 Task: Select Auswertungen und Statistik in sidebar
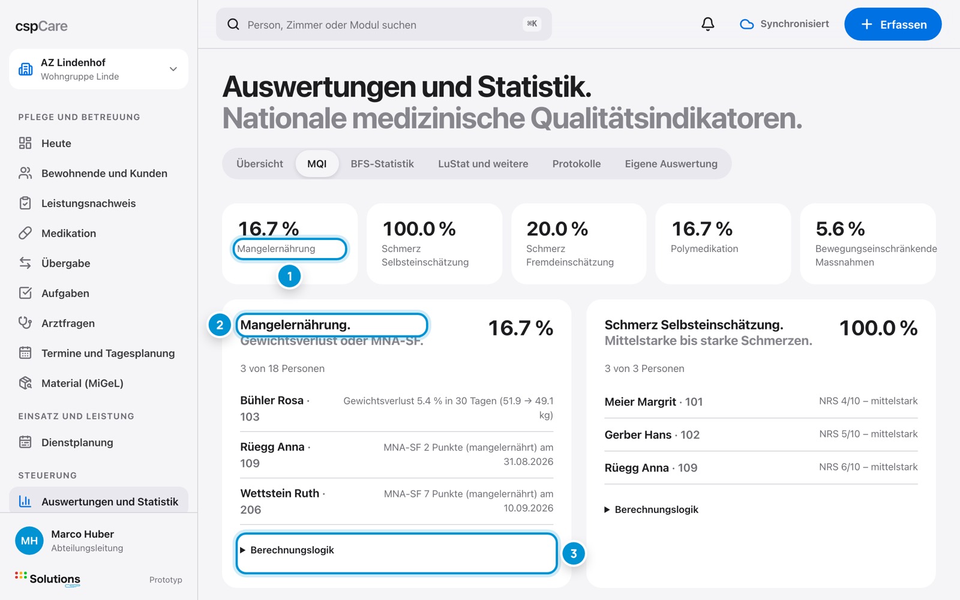point(98,501)
